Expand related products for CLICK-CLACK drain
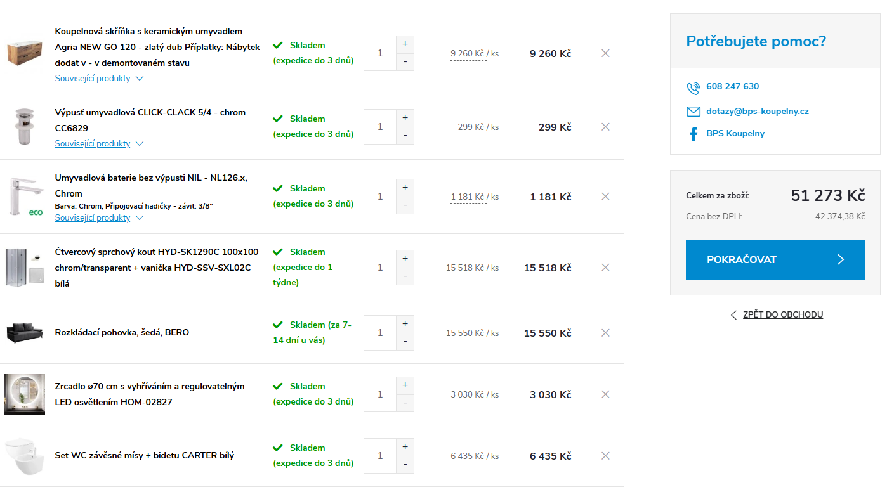Viewport: 894px width, 492px height. [99, 144]
